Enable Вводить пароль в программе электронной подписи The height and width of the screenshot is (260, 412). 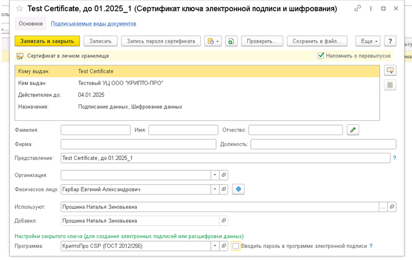pos(236,246)
